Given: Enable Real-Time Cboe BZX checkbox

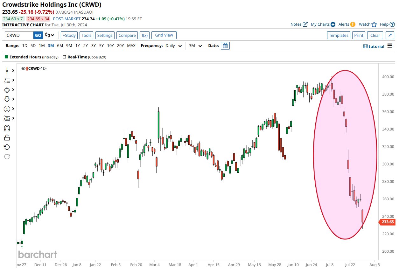Looking at the screenshot, I should tap(64, 57).
